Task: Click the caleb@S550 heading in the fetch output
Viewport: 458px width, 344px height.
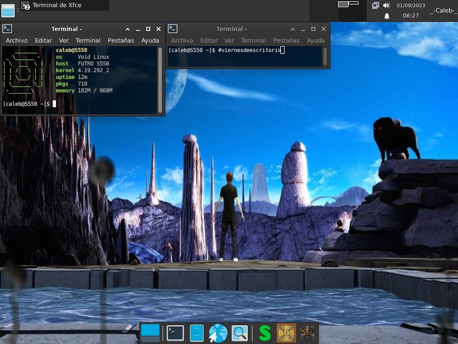Action: point(72,50)
